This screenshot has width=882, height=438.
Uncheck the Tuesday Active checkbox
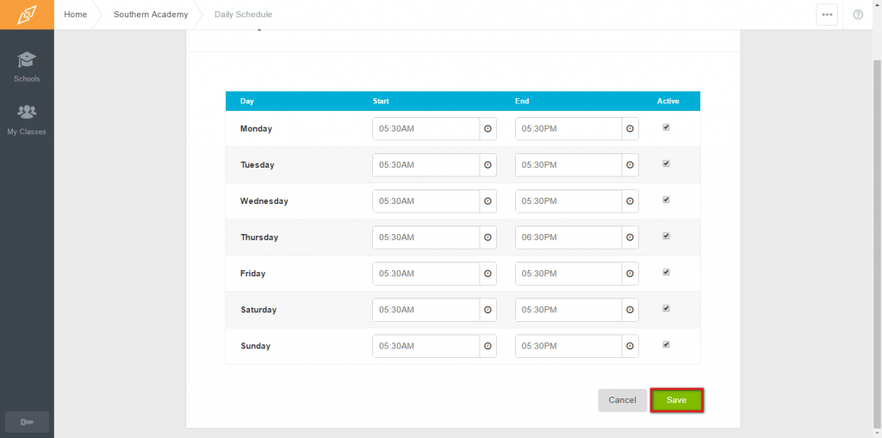tap(666, 163)
